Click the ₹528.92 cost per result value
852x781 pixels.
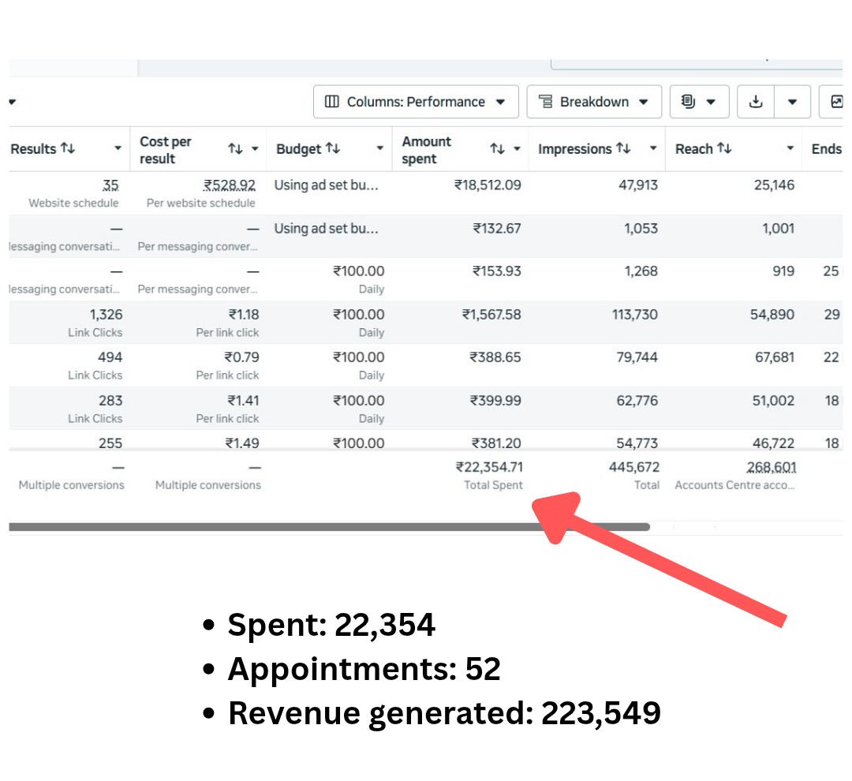(230, 185)
